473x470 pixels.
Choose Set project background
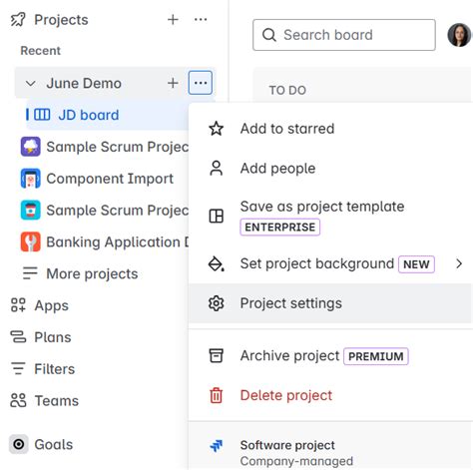click(x=317, y=263)
